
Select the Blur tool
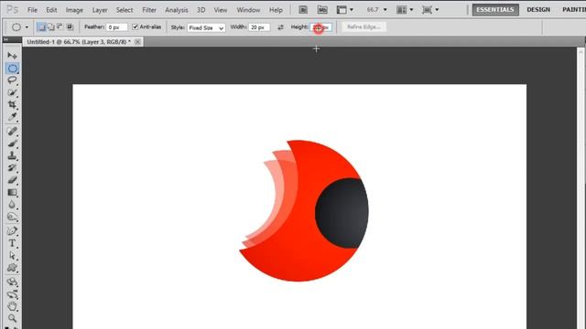point(12,205)
